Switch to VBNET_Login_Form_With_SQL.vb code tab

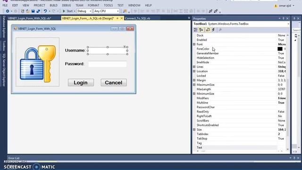(x=29, y=18)
